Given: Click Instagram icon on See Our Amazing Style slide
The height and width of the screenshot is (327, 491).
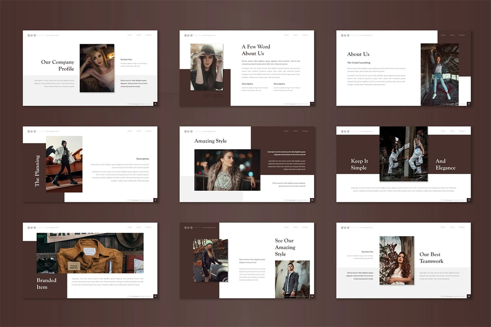Looking at the screenshot, I should pyautogui.click(x=191, y=227).
